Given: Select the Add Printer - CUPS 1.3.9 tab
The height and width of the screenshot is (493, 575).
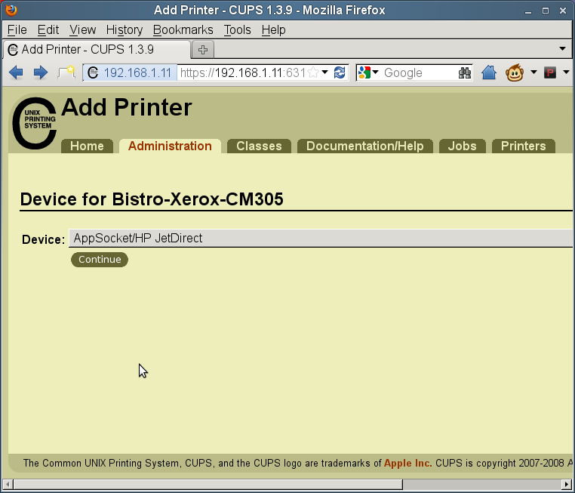Looking at the screenshot, I should point(97,50).
